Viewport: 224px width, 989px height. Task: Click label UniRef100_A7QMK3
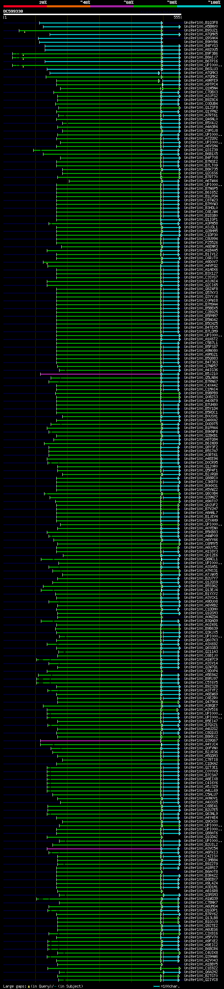pyautogui.click(x=201, y=73)
